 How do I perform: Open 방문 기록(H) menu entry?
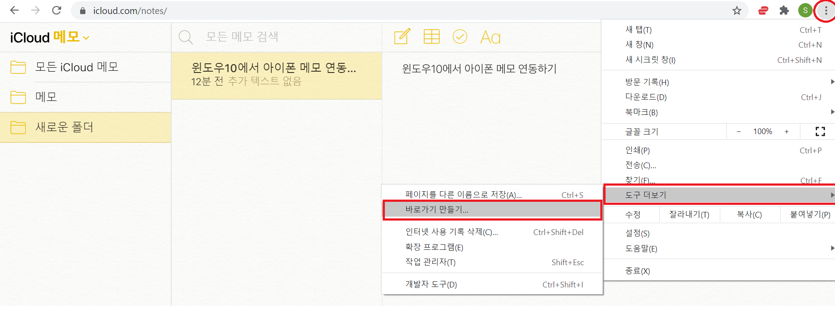pos(718,82)
